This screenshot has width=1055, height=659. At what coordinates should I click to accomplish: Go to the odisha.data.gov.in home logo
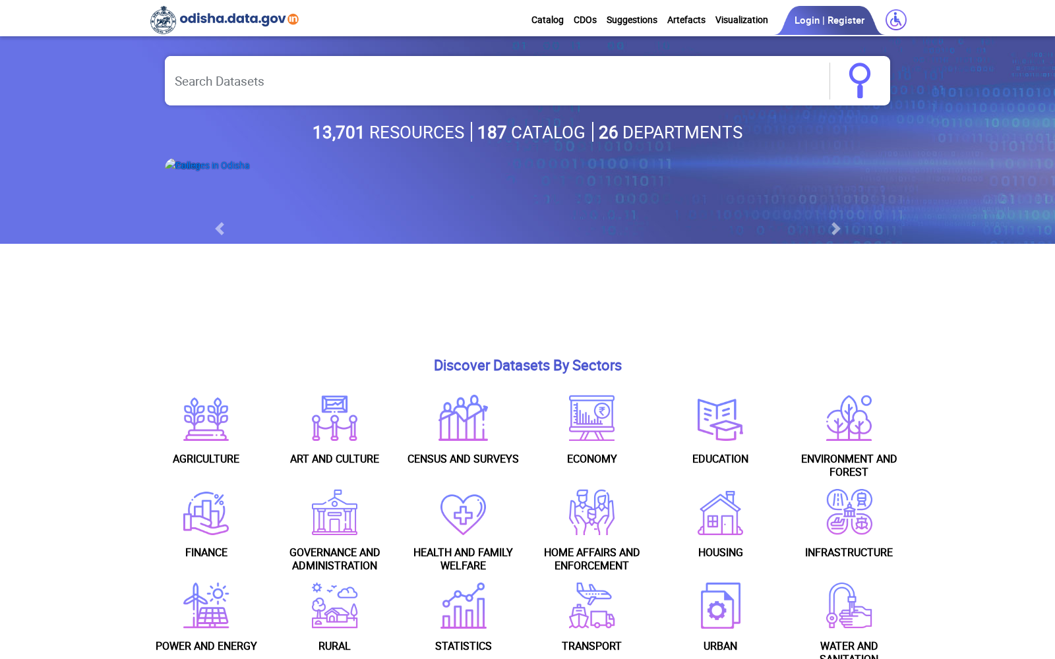coord(224,20)
